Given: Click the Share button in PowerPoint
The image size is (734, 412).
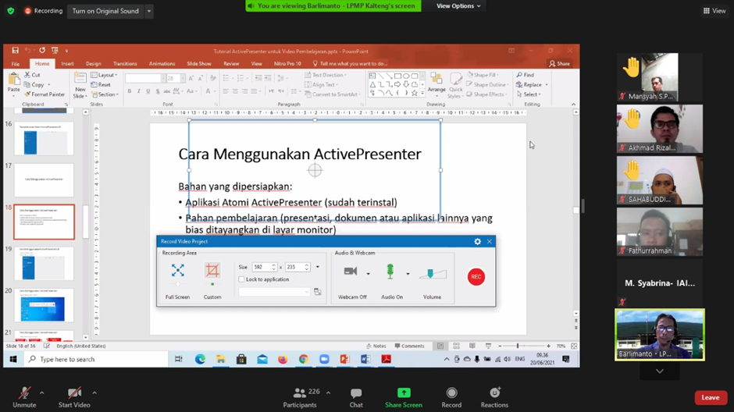Looking at the screenshot, I should tap(560, 64).
